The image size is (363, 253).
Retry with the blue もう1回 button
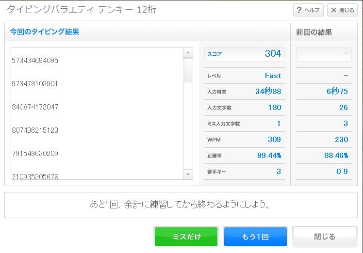[x=255, y=237]
